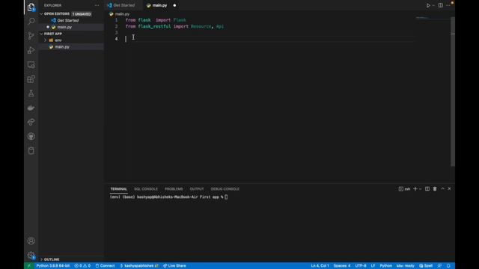Open the Testing flask view

31,93
